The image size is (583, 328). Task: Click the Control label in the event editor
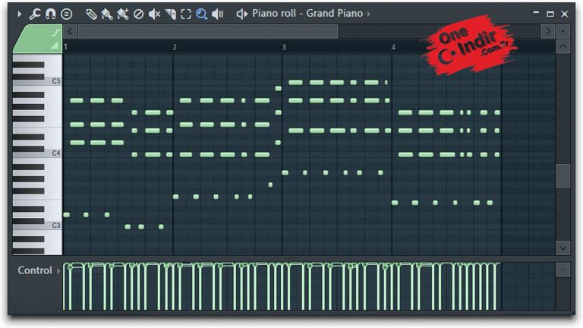tap(35, 270)
